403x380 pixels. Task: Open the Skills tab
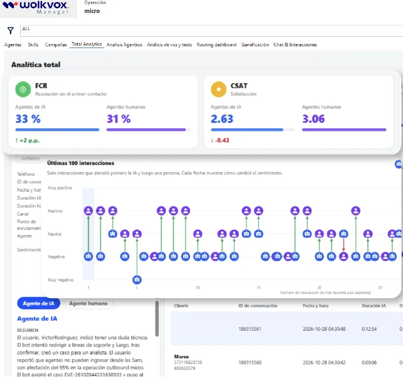click(33, 45)
